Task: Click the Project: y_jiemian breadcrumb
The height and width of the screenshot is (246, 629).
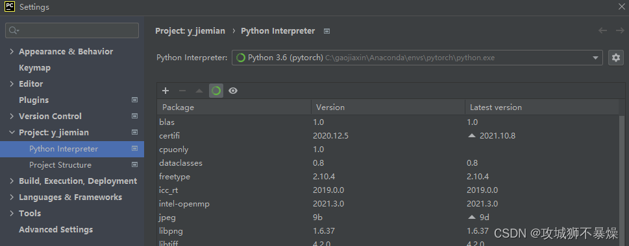Action: [190, 31]
